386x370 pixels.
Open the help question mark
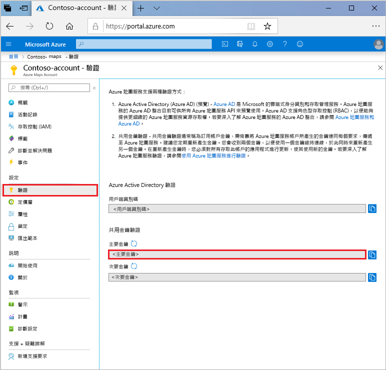pos(285,44)
